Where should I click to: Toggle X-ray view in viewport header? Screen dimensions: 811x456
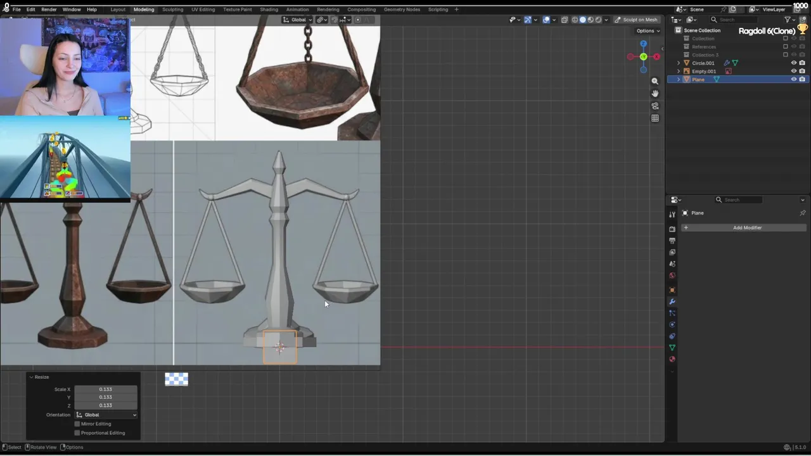(565, 20)
